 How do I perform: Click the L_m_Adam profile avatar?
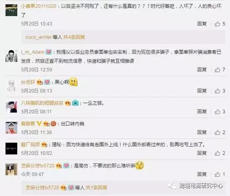pos(11,56)
